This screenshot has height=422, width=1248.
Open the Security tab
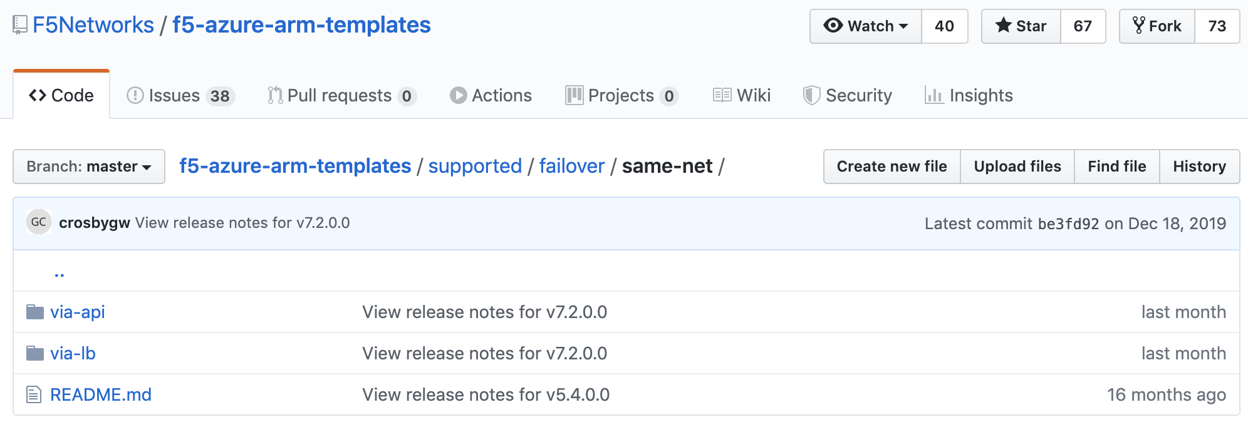[x=848, y=95]
